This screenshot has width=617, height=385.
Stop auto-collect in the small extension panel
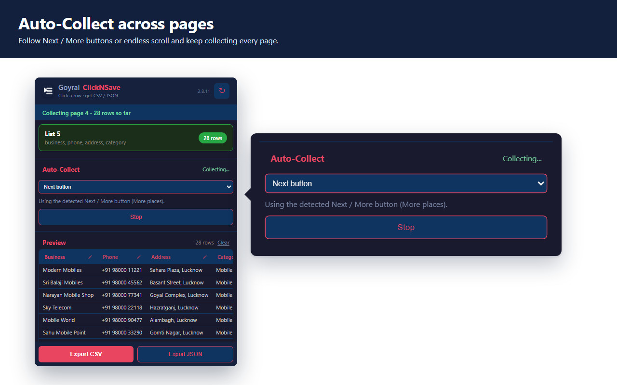[x=136, y=217]
